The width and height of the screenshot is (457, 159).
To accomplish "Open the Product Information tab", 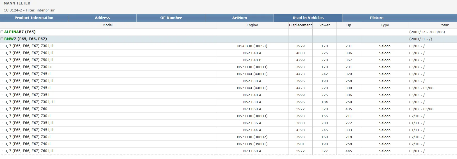I will click(x=34, y=18).
